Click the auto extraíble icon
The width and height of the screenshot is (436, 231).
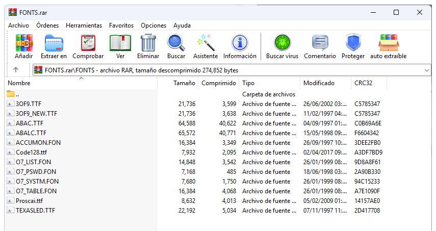click(x=389, y=43)
